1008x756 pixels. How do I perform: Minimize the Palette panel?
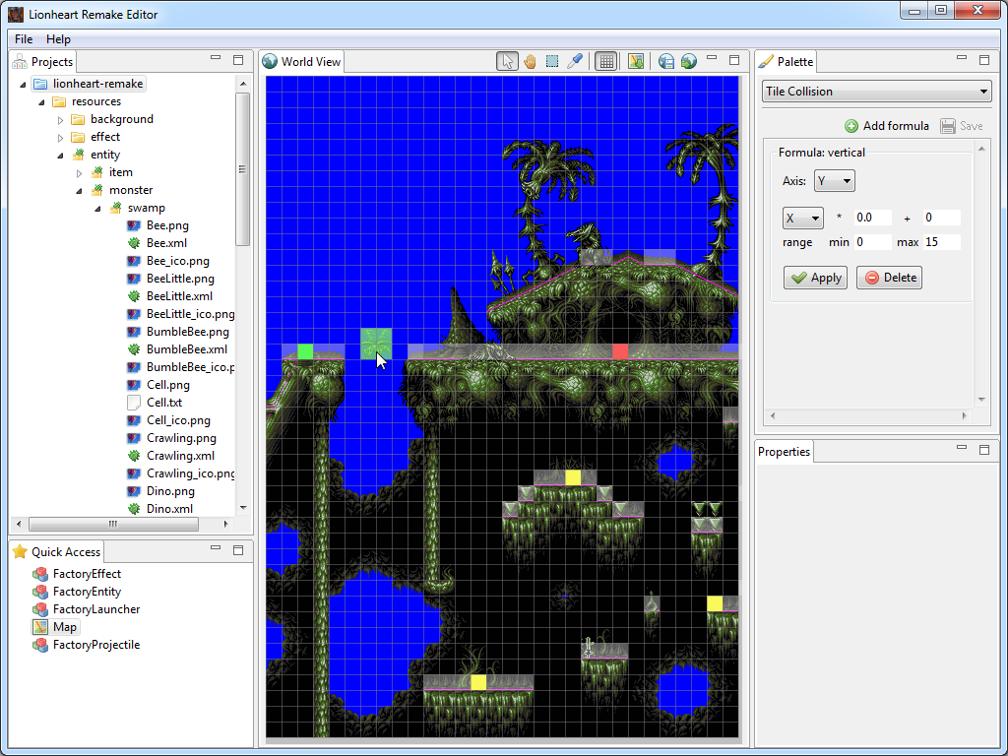point(962,58)
